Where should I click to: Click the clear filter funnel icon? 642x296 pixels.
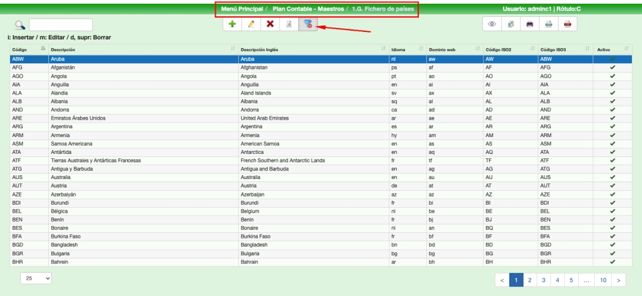tap(307, 24)
